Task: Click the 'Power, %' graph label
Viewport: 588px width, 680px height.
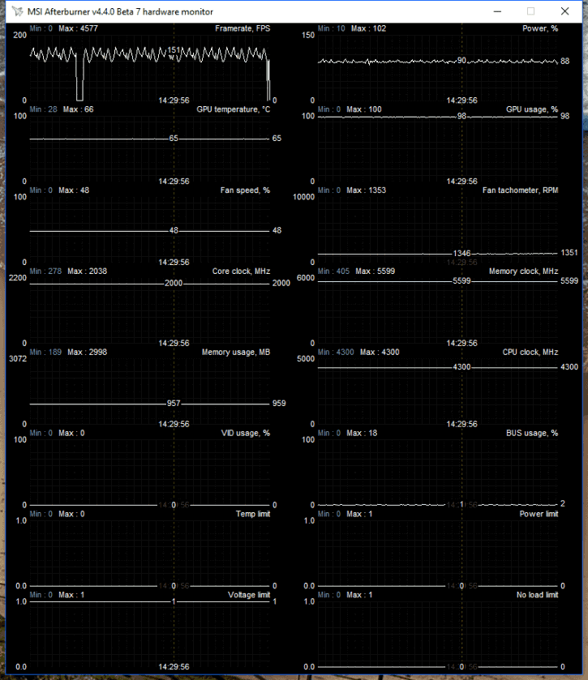Action: pos(540,28)
